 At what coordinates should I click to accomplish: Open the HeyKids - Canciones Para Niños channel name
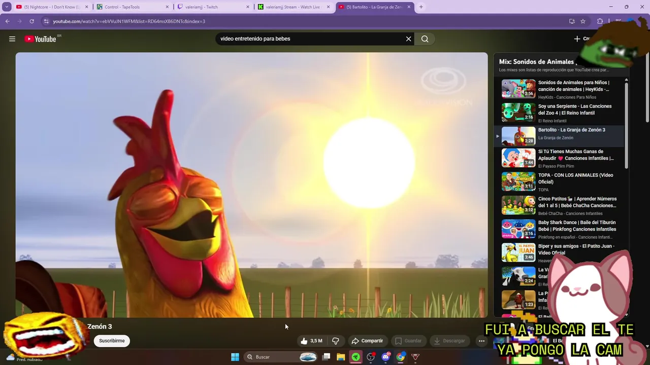click(567, 97)
